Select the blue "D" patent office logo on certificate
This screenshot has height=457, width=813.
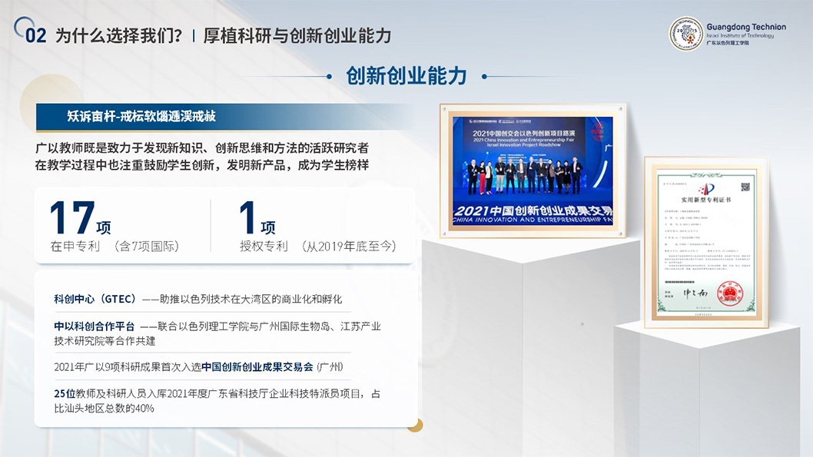point(708,187)
